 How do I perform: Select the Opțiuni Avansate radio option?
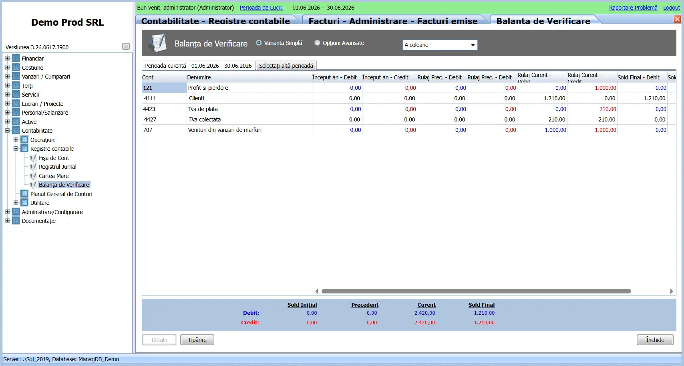[x=317, y=42]
